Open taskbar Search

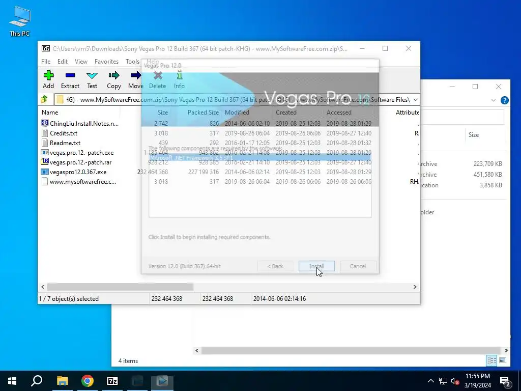coord(37,381)
